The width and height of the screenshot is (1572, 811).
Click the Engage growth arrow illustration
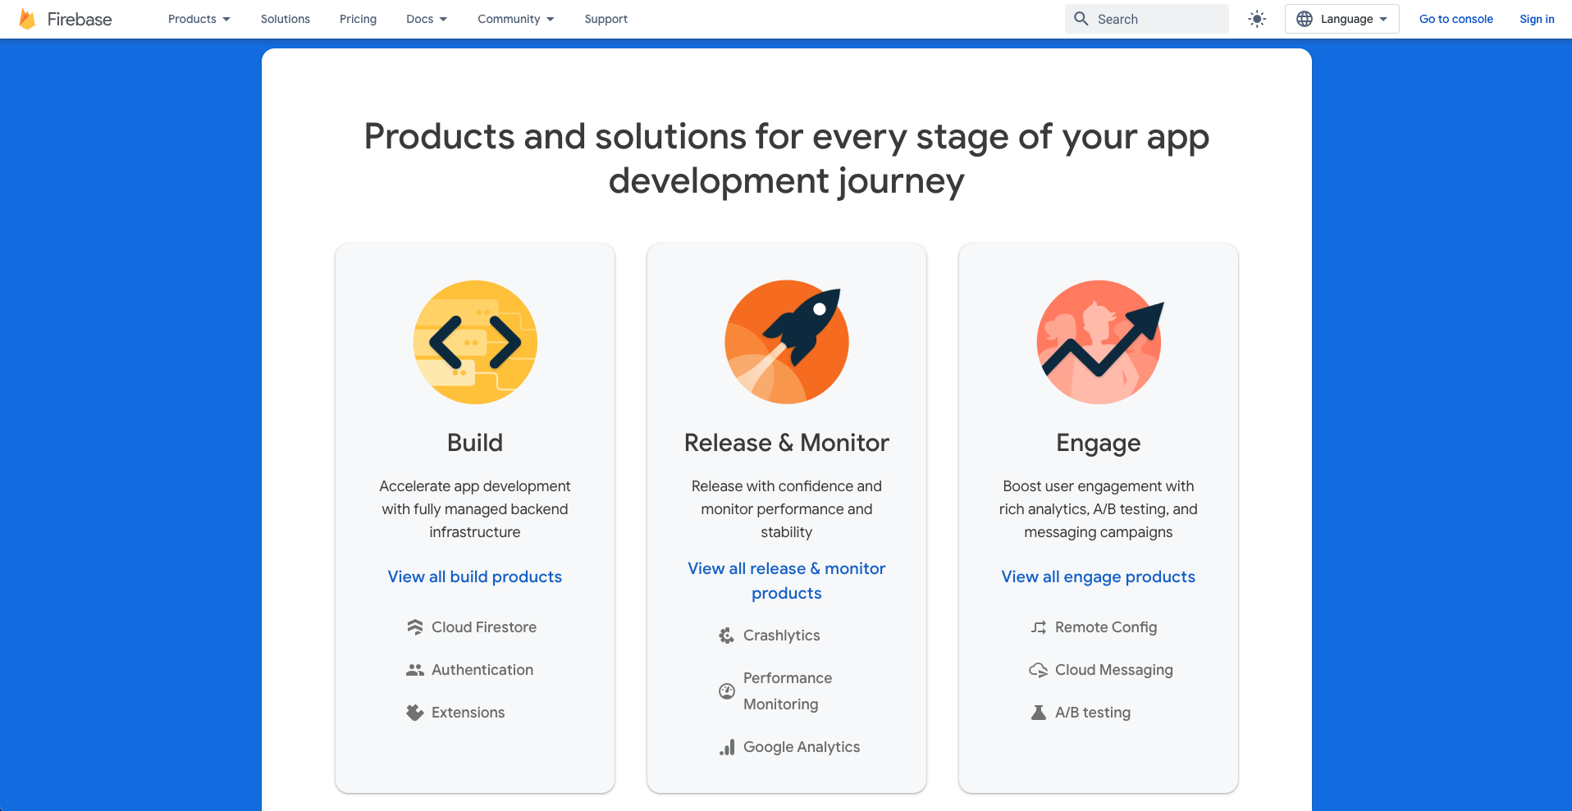(x=1099, y=342)
